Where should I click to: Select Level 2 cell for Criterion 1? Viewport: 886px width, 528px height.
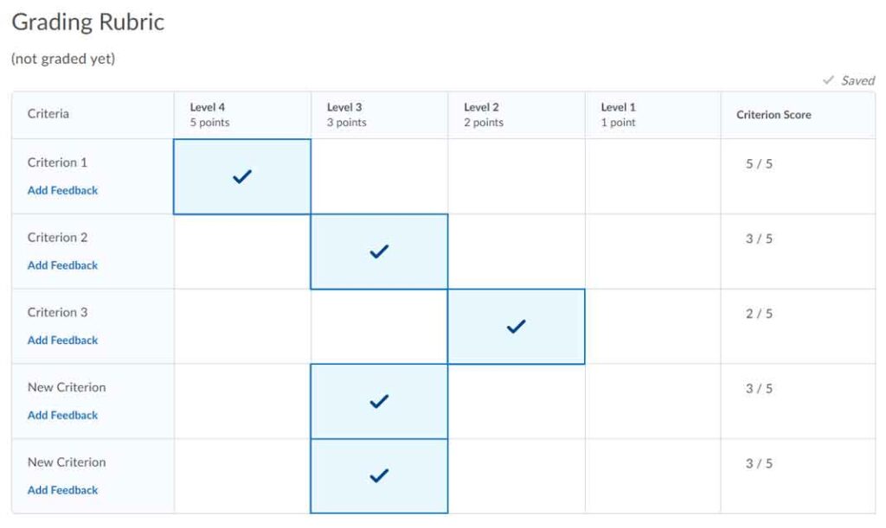click(517, 176)
